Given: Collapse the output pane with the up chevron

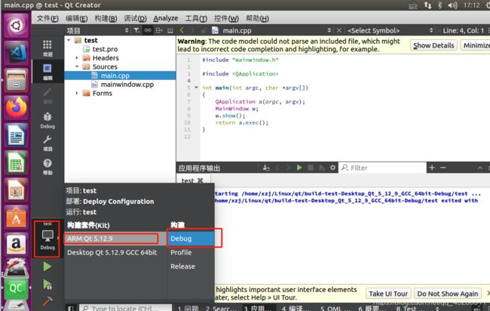Looking at the screenshot, I should [x=479, y=168].
